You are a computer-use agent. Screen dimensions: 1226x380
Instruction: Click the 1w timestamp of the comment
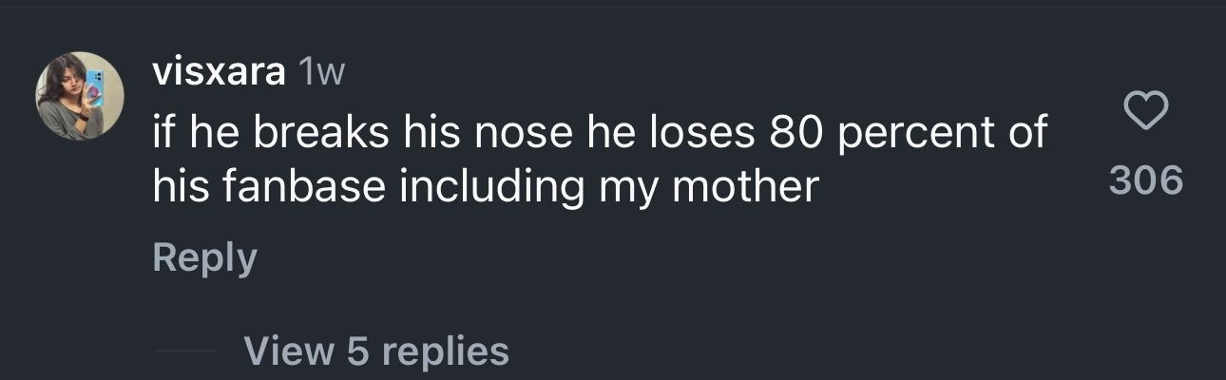tap(320, 72)
